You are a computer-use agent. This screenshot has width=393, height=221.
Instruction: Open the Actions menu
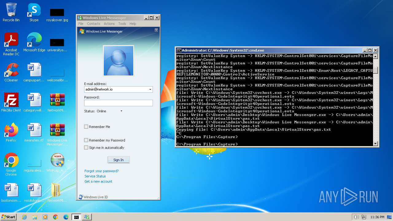point(109,24)
